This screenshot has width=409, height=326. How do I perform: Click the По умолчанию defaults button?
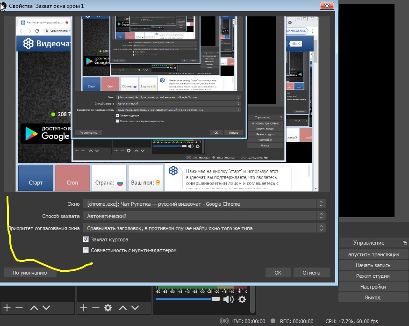(30, 273)
